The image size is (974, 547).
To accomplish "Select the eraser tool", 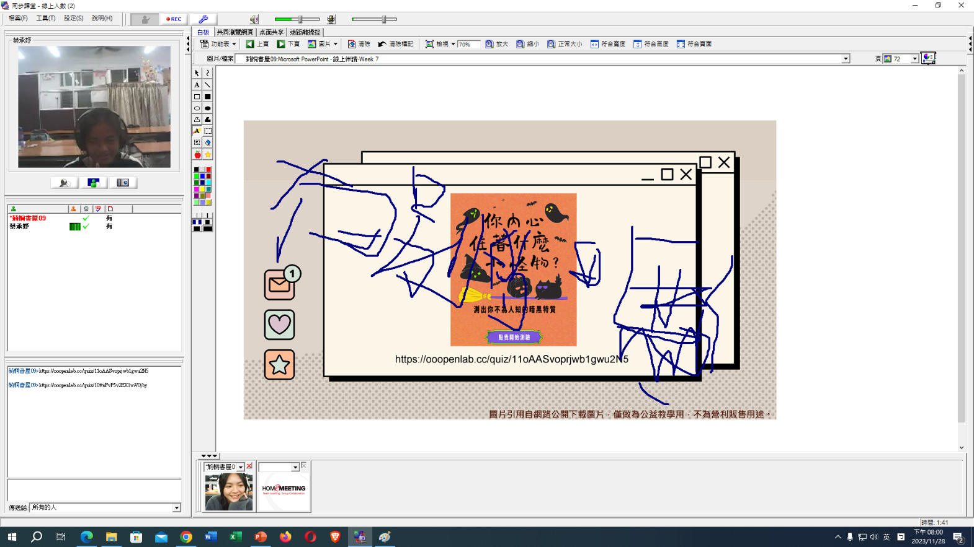I will tap(208, 142).
